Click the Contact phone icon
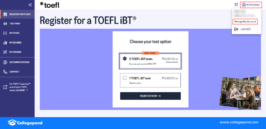Screen dimensions: 266x129 tap(5, 72)
